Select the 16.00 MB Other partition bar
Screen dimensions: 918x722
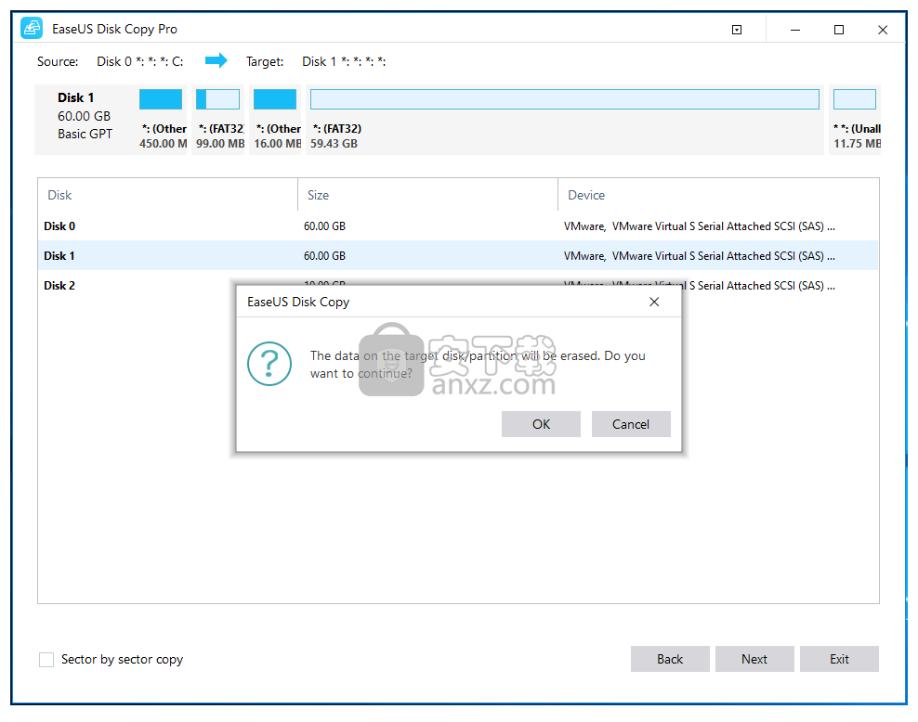[275, 99]
